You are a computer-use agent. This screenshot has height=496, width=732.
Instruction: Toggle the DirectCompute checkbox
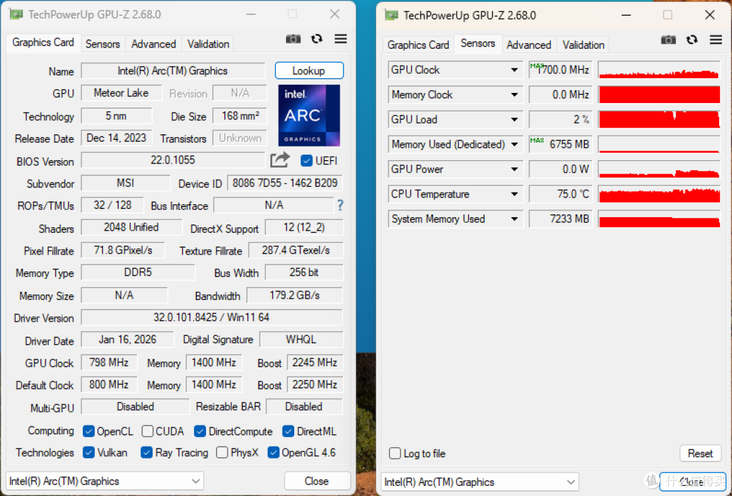[x=200, y=431]
